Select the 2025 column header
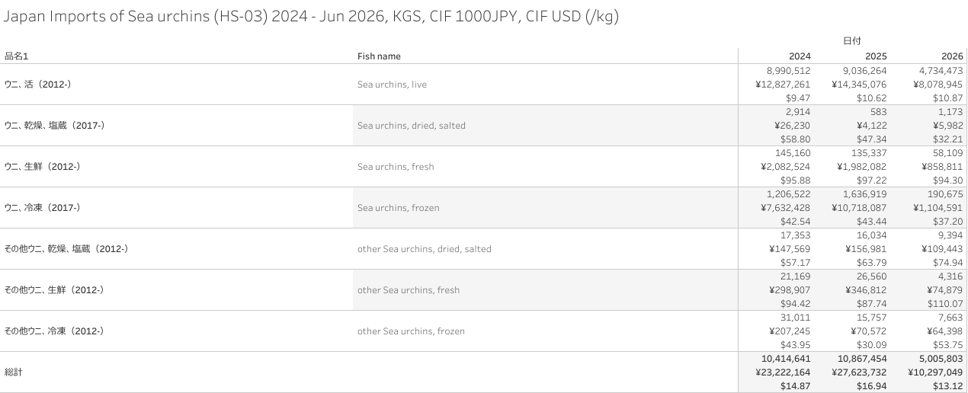 876,56
